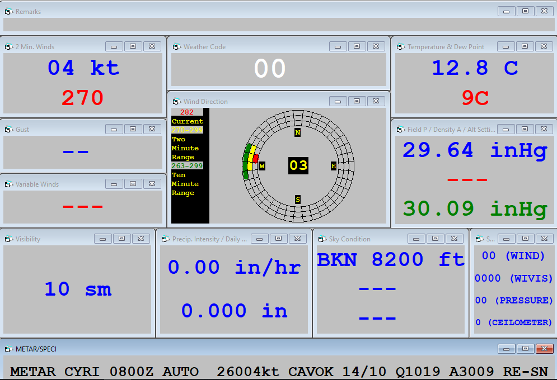Click the Precip. Intensity window icon
557x380 pixels.
point(166,239)
